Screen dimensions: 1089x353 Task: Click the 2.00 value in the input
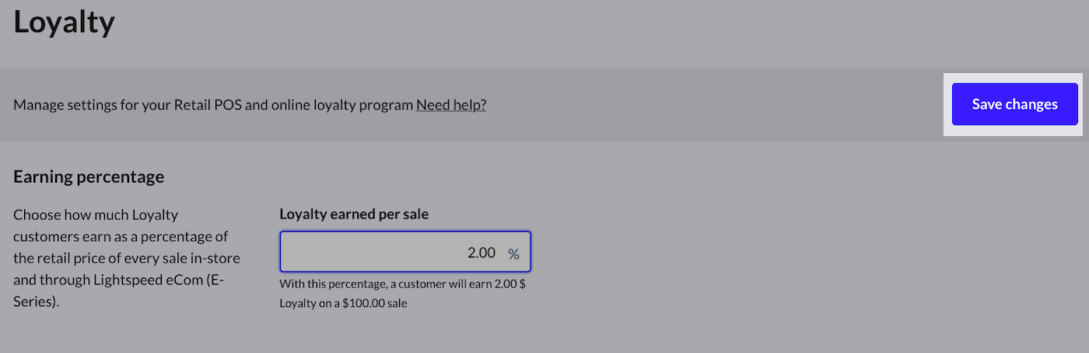pyautogui.click(x=481, y=253)
